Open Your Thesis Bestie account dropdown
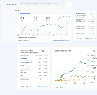 click(x=10, y=4)
